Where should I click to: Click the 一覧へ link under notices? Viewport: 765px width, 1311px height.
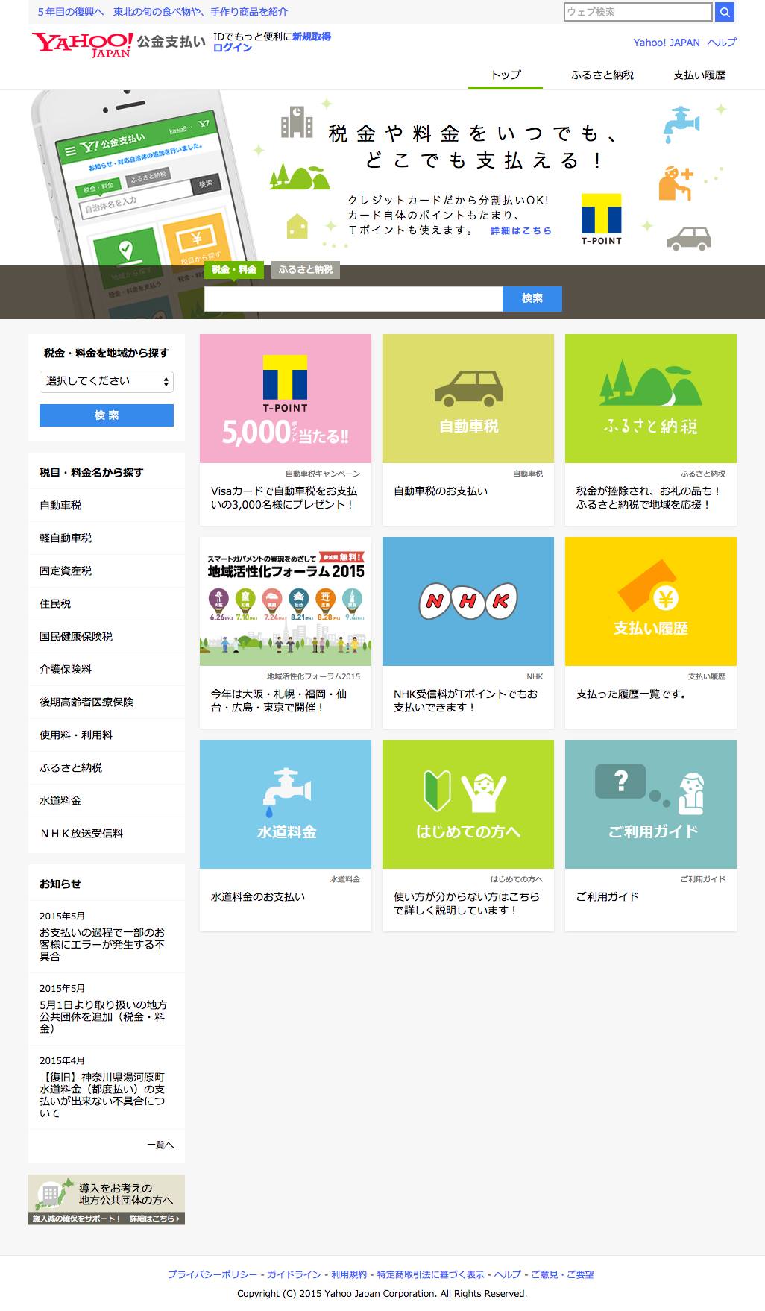[160, 1145]
